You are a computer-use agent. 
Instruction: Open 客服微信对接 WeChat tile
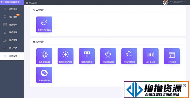(x=44, y=75)
